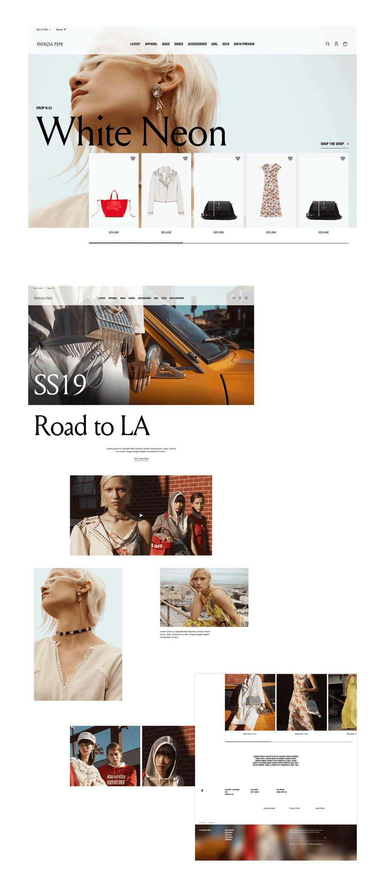Open search icon in SS19 section header

234,298
